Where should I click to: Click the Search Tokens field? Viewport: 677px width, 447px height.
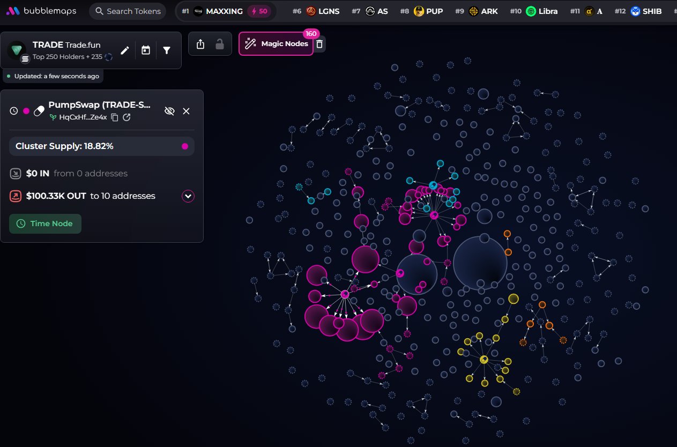click(x=128, y=11)
